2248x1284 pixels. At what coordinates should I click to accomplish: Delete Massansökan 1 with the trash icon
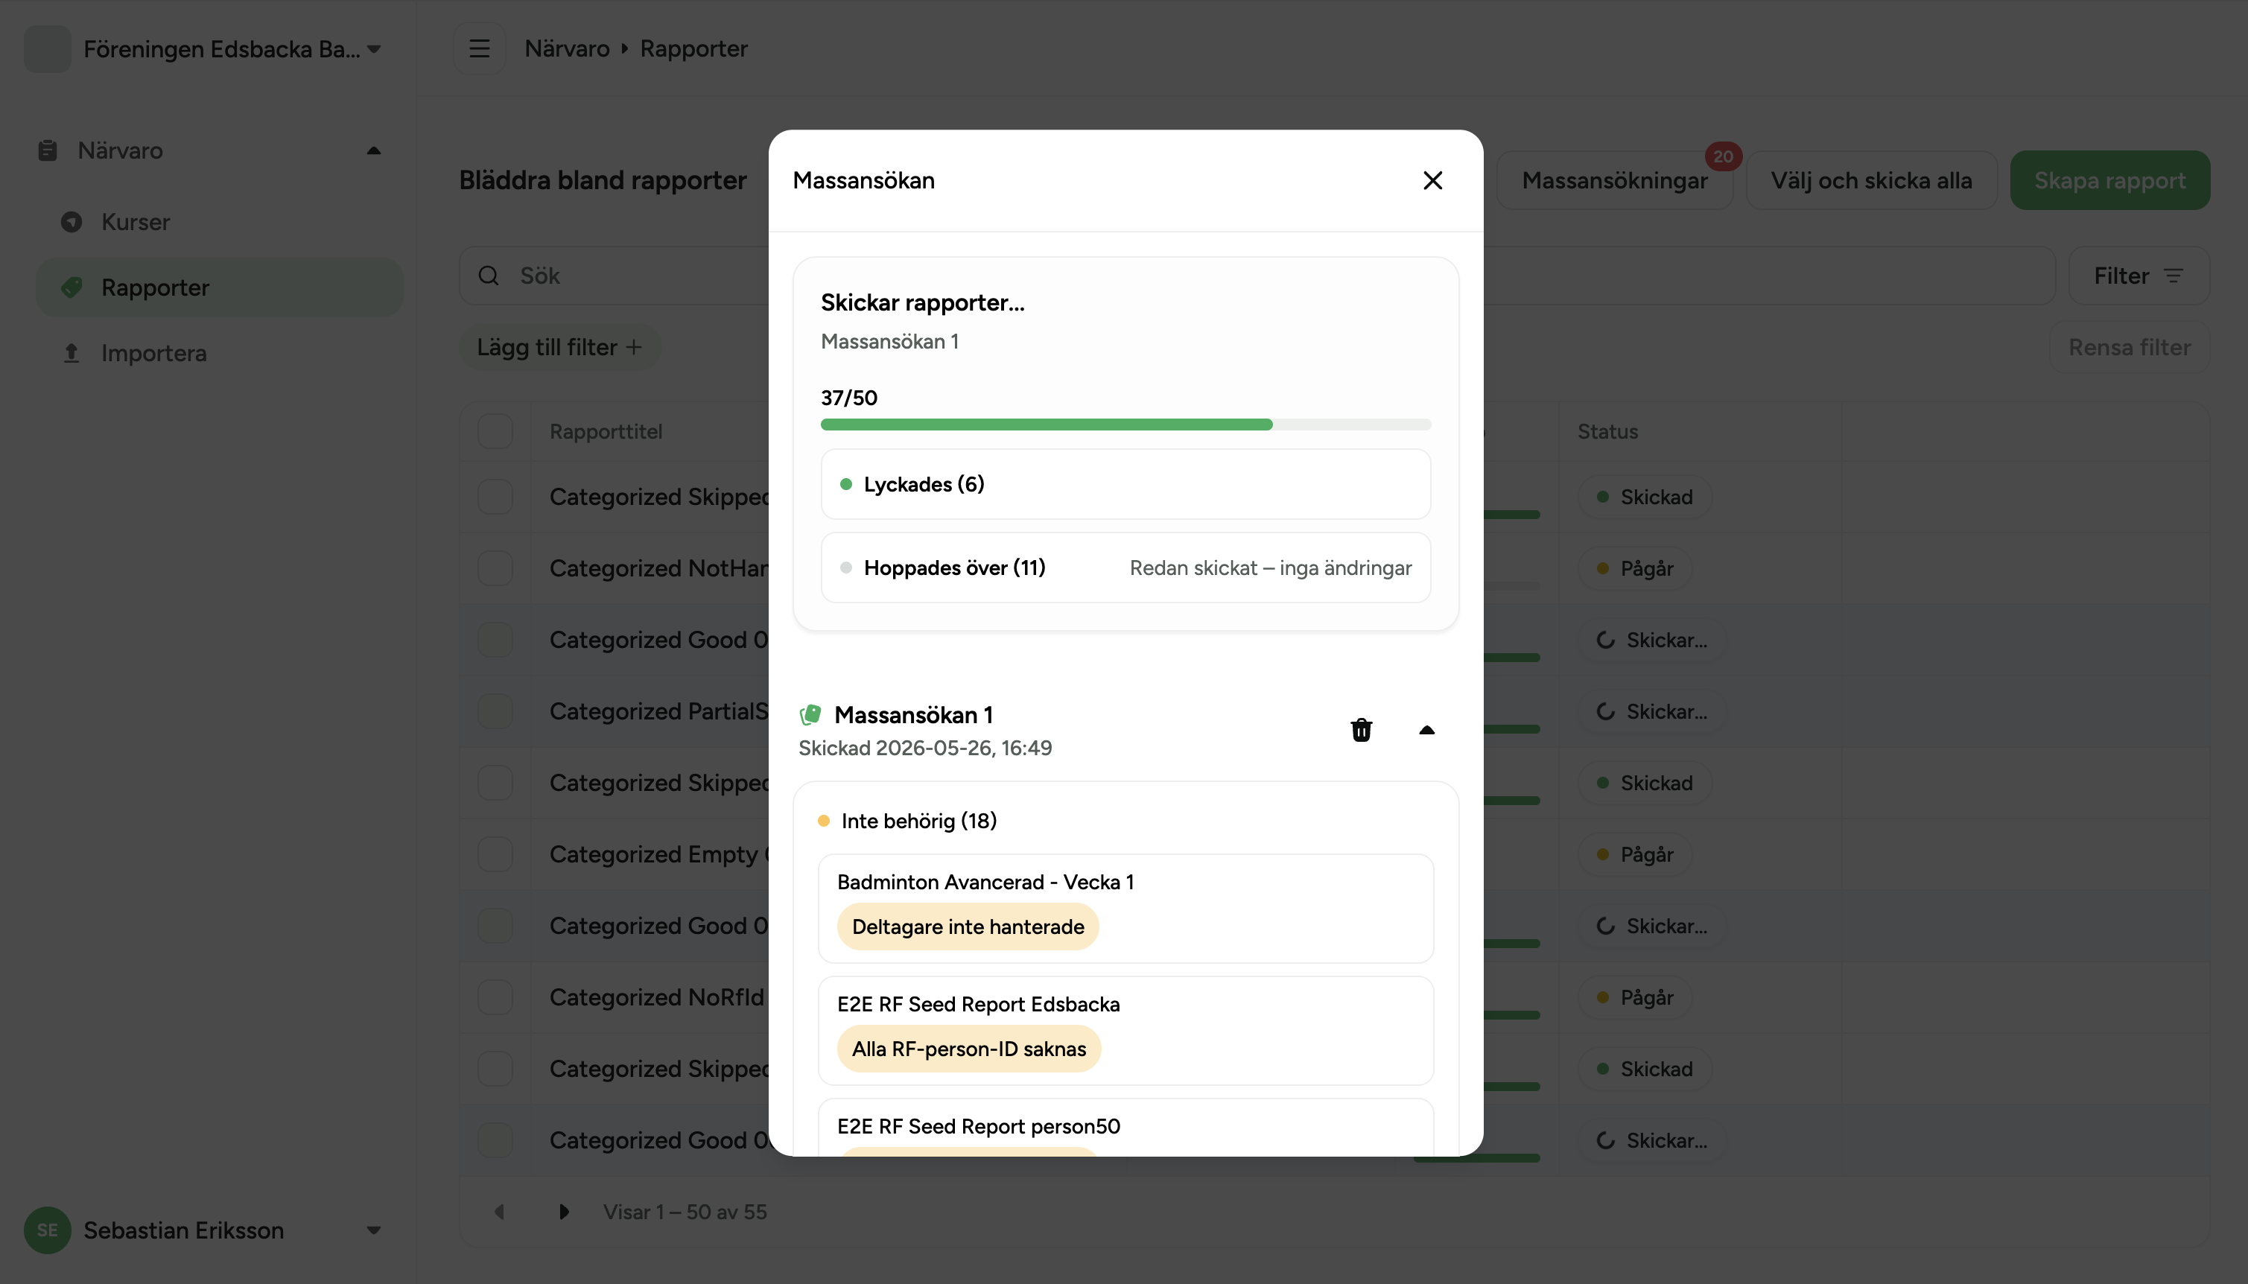pyautogui.click(x=1361, y=729)
